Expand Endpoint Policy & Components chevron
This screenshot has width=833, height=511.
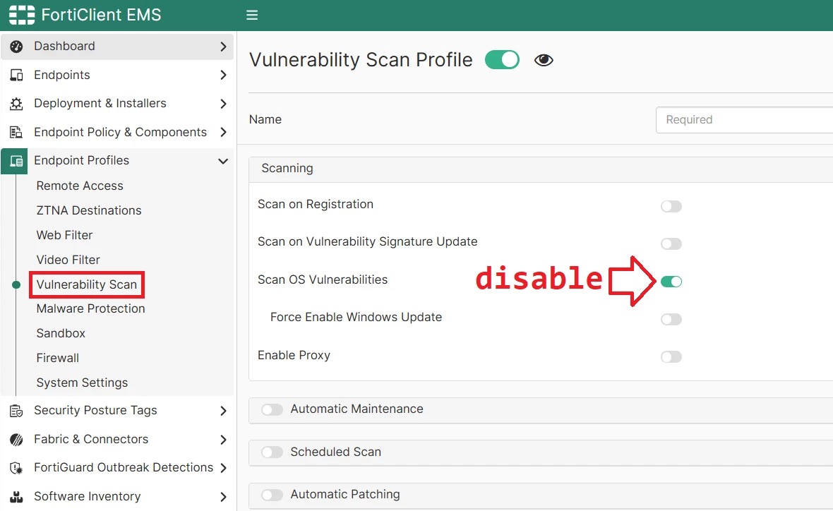223,132
